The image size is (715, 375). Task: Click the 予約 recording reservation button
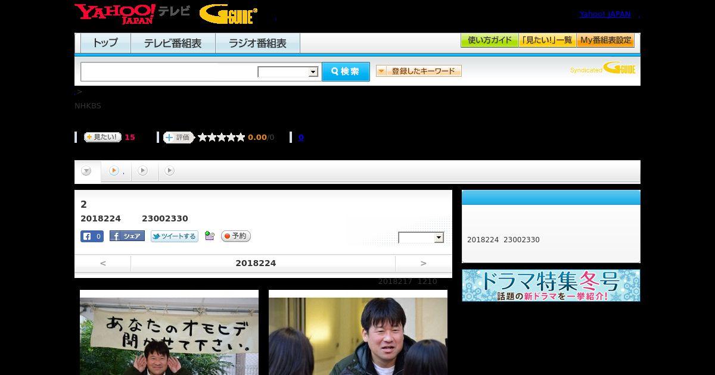[236, 236]
